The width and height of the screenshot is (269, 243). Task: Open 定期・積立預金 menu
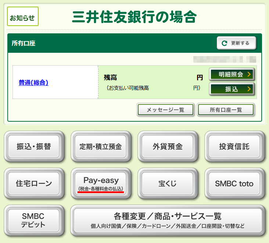tap(101, 147)
